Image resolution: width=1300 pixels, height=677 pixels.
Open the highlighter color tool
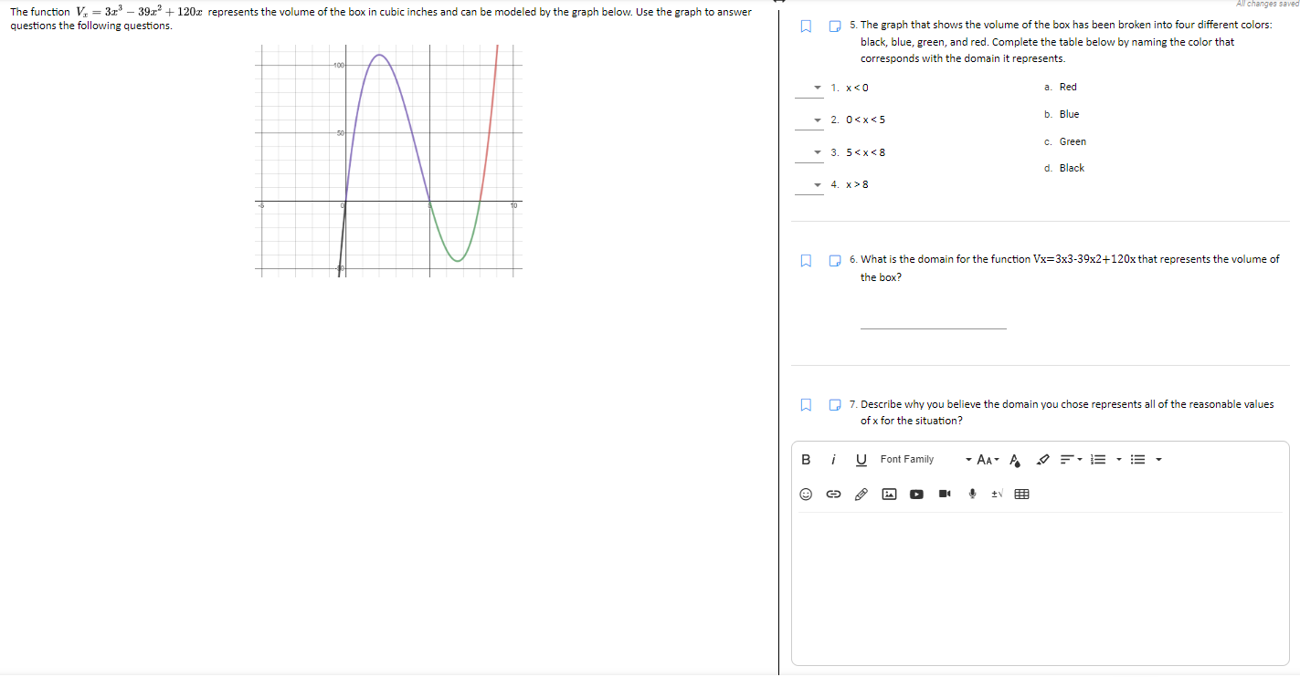pyautogui.click(x=1042, y=459)
